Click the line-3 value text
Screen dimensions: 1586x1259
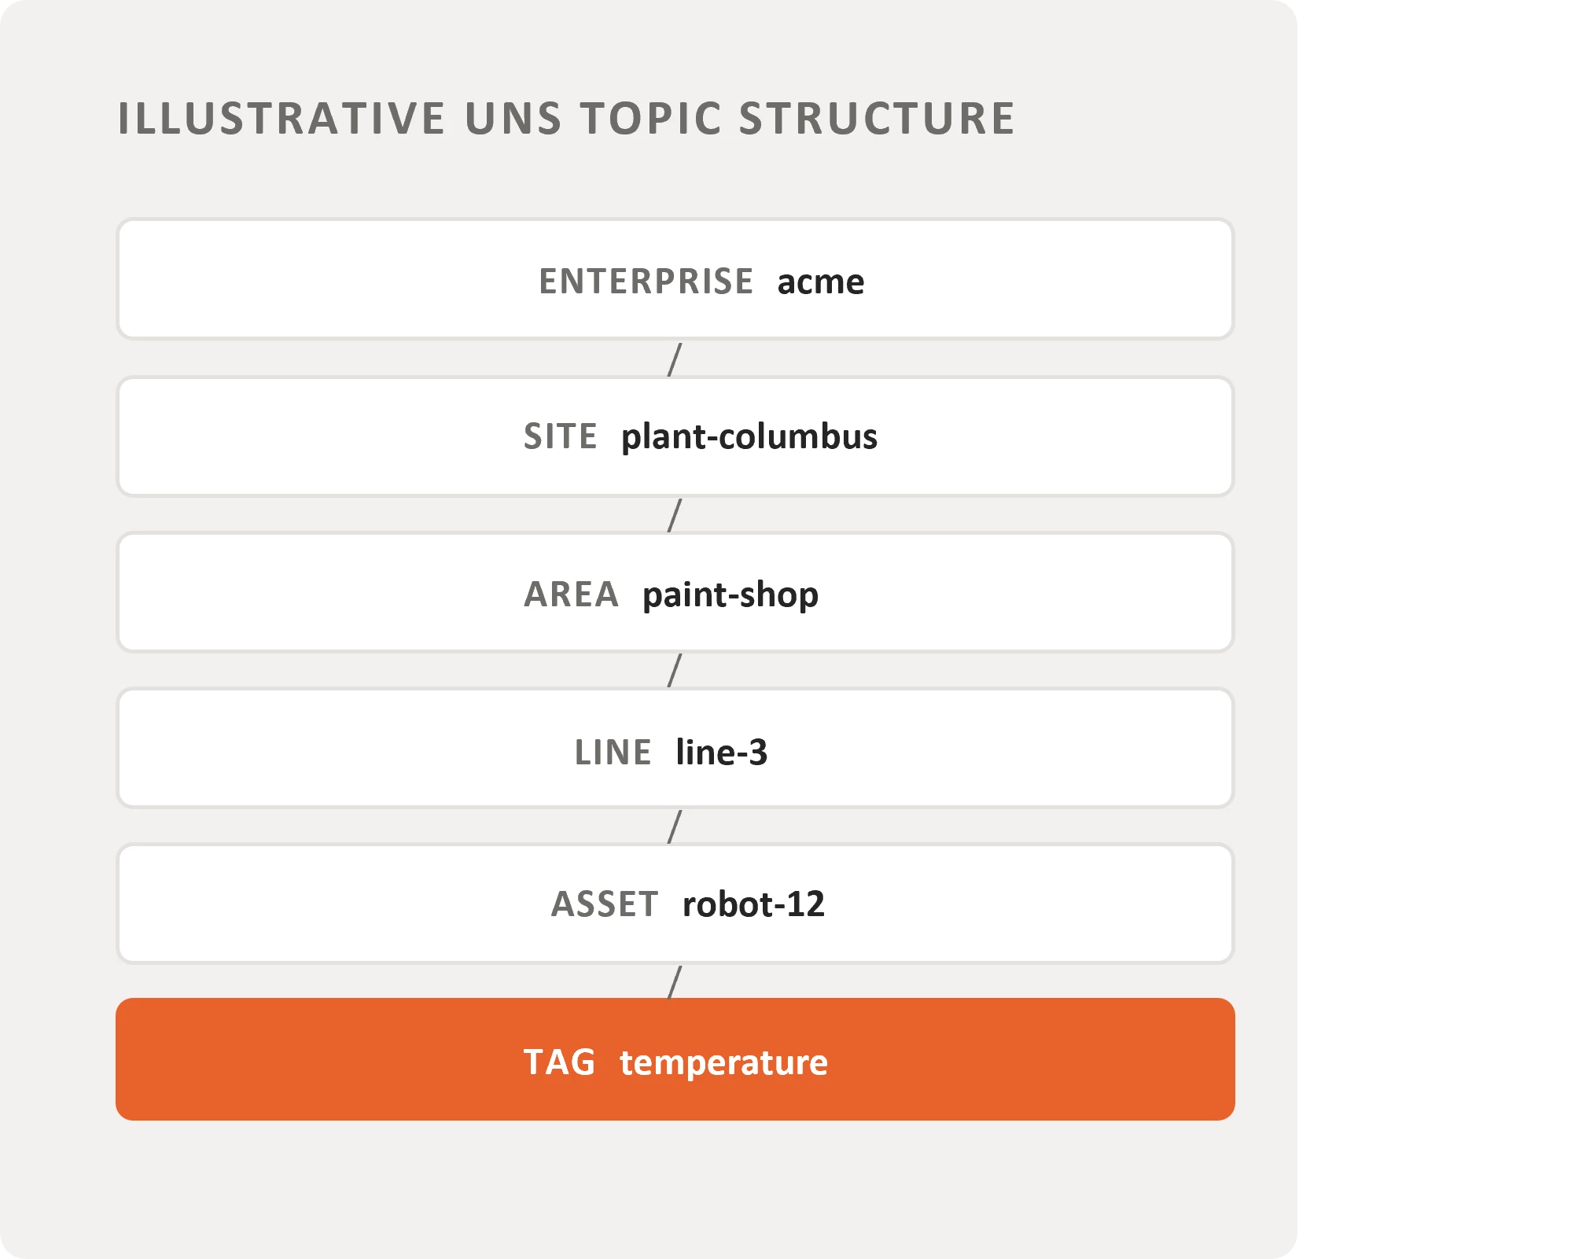coord(722,752)
